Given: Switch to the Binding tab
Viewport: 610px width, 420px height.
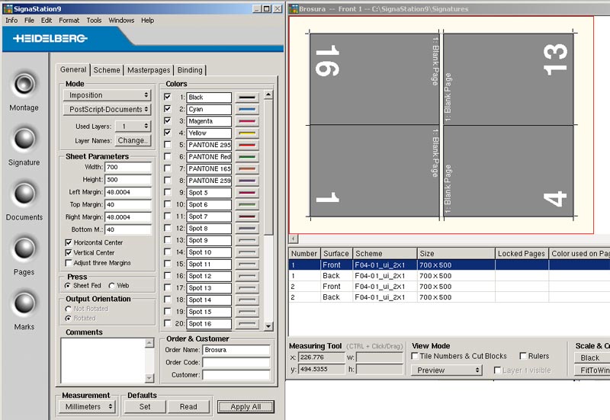Looking at the screenshot, I should [x=190, y=70].
